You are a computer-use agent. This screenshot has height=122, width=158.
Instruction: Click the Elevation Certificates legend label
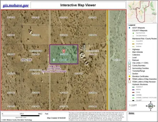(x=140, y=76)
